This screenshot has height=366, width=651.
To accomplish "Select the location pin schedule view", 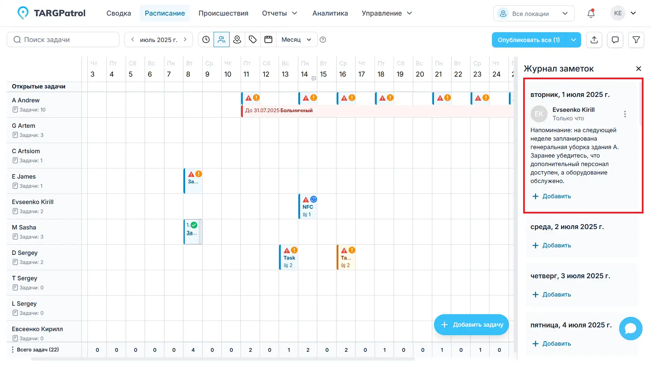I will coord(237,39).
